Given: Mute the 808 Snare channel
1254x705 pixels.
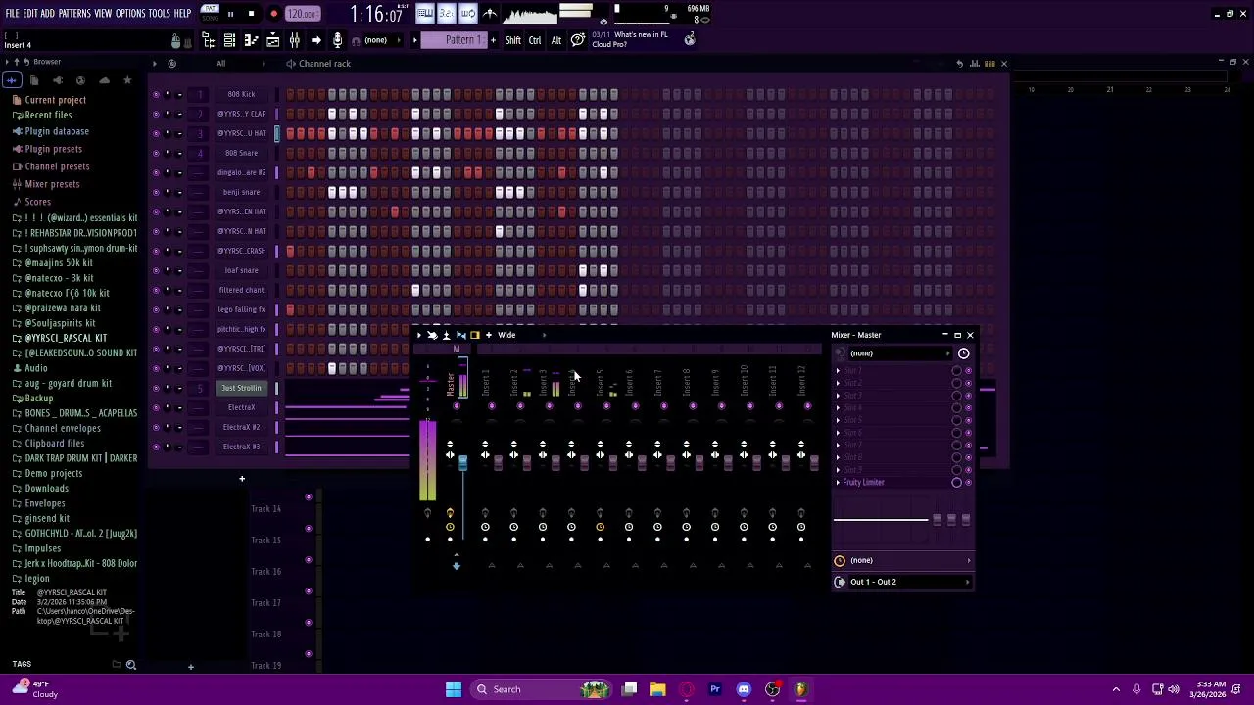Looking at the screenshot, I should (x=156, y=153).
